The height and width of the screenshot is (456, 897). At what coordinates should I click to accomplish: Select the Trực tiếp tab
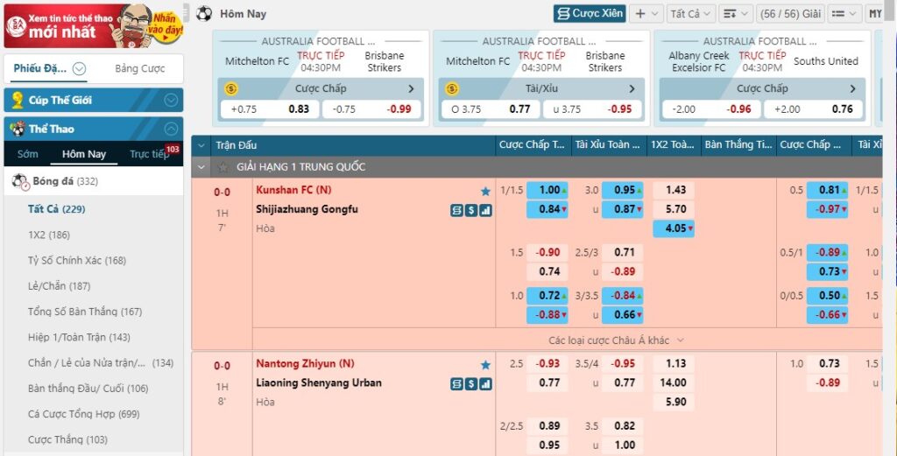coord(147,154)
